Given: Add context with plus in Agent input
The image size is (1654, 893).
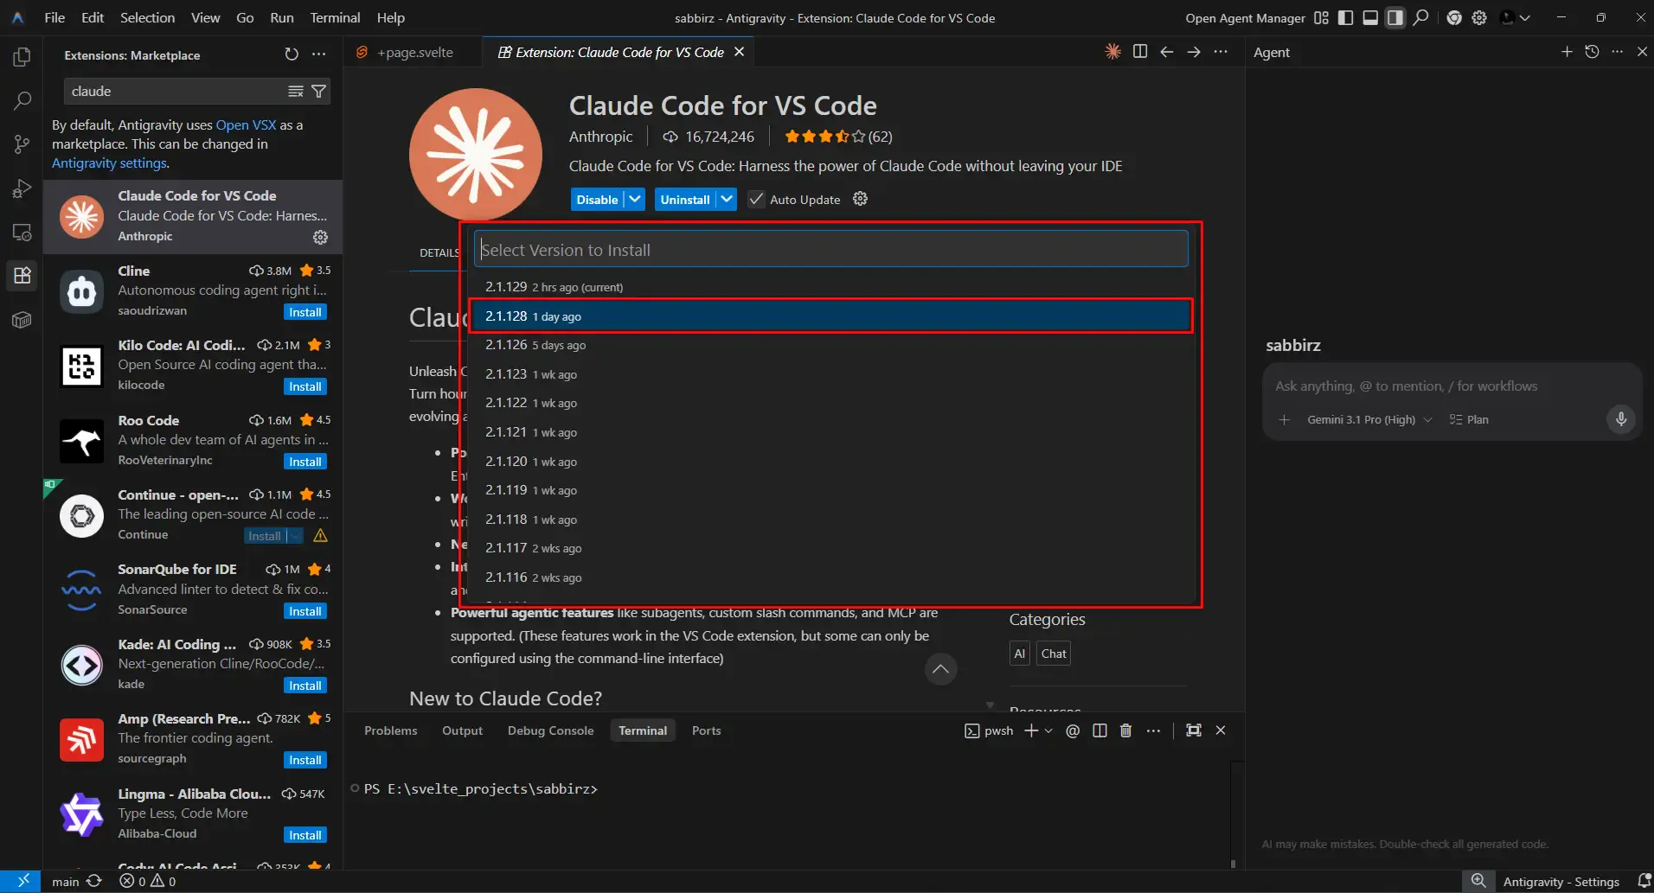Looking at the screenshot, I should click(x=1284, y=419).
